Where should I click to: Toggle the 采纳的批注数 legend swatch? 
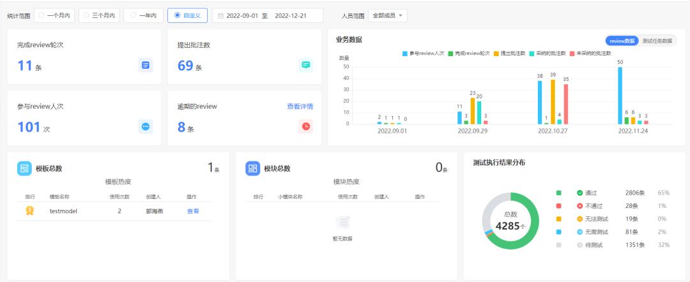click(532, 53)
